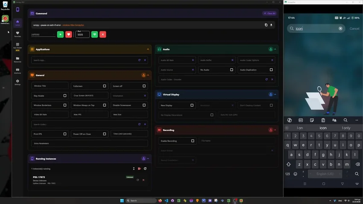363x204 pixels.
Task: Copy the scrcpy command with the copy icon
Action: (266, 25)
